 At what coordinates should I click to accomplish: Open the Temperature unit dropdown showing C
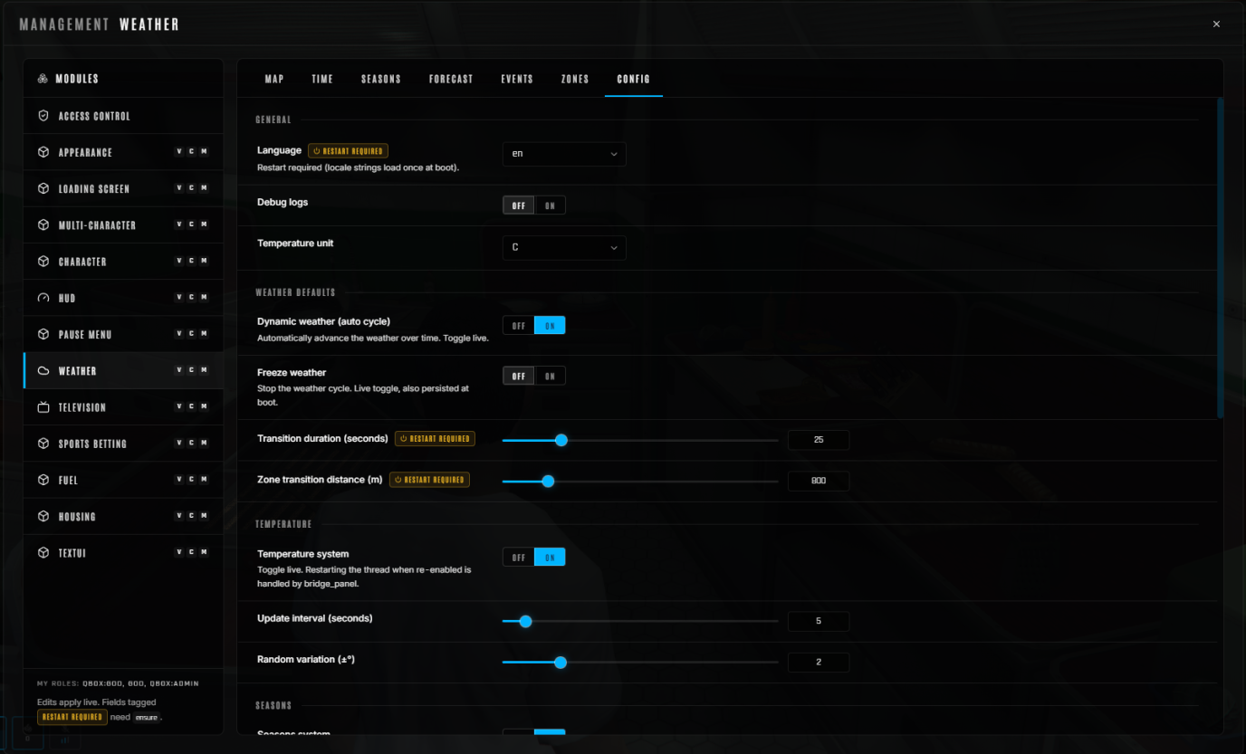(564, 248)
